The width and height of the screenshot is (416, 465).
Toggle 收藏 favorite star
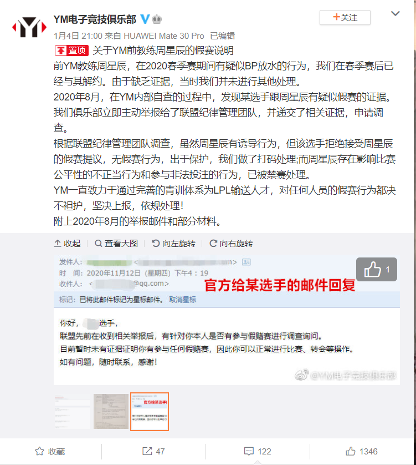(50, 451)
